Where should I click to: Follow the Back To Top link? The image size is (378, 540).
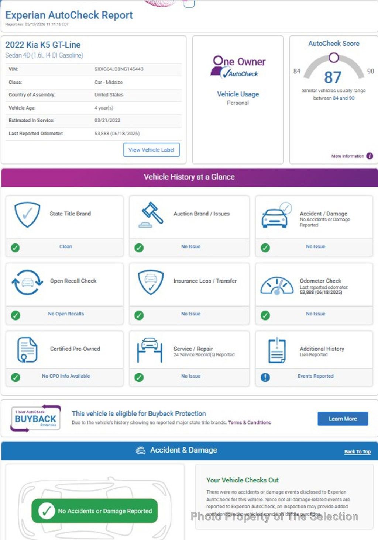coord(357,451)
